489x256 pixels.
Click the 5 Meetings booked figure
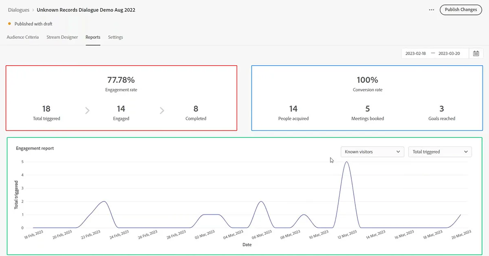(x=368, y=109)
